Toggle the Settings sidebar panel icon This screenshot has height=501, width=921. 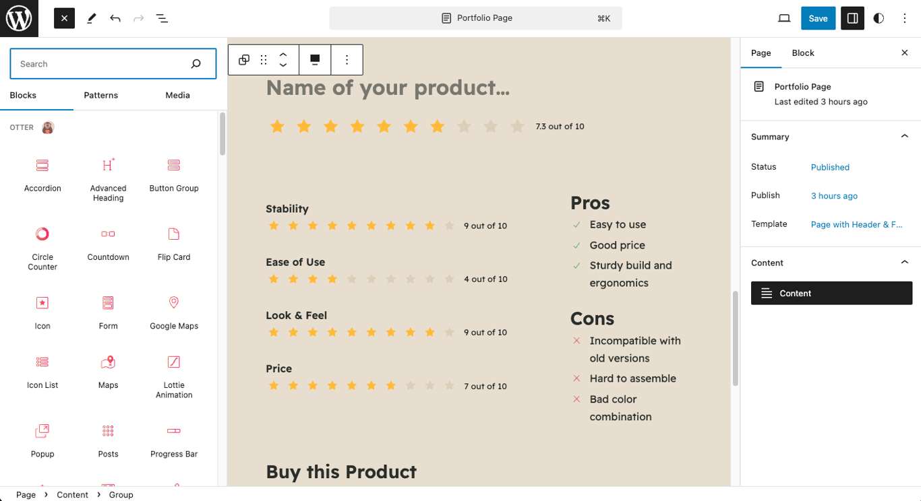852,18
